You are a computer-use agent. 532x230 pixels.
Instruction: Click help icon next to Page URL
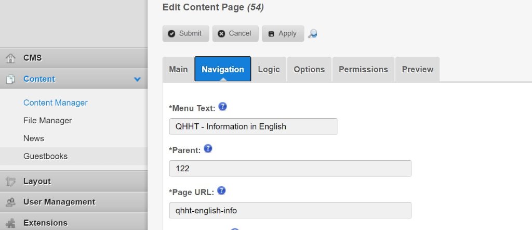pos(220,190)
